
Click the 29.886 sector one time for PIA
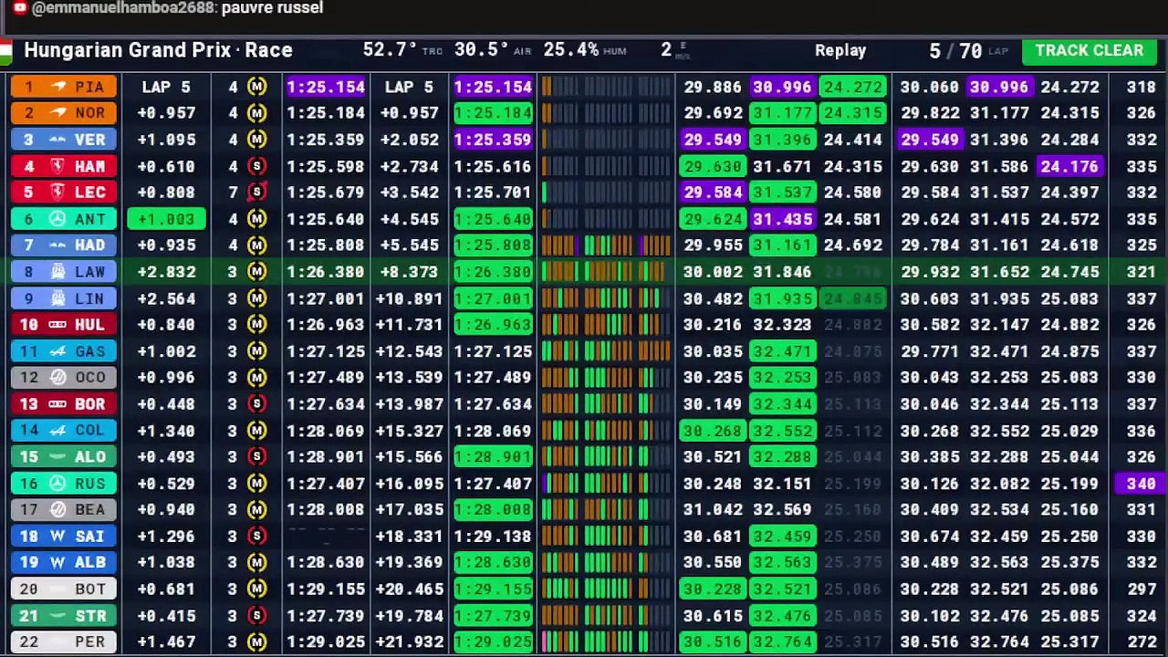click(712, 87)
